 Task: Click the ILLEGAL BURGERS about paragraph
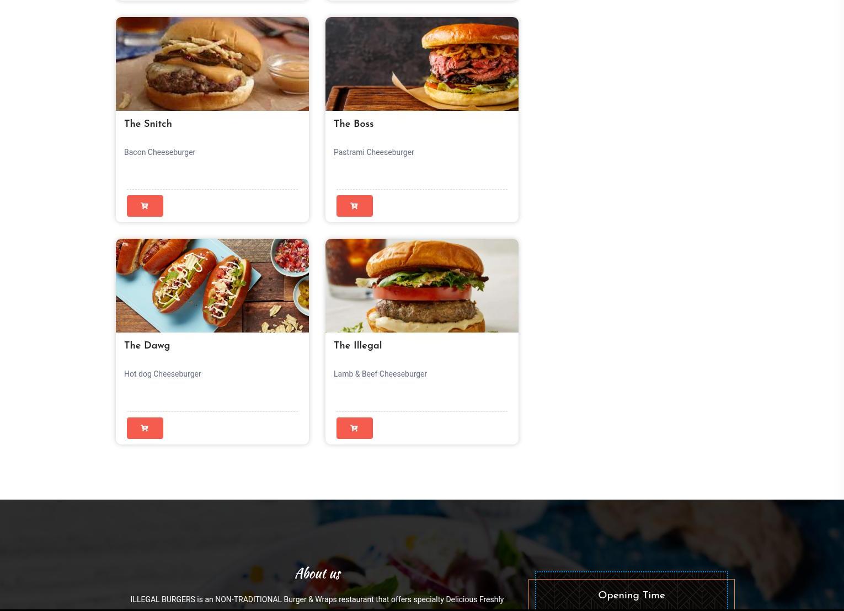[x=317, y=601]
